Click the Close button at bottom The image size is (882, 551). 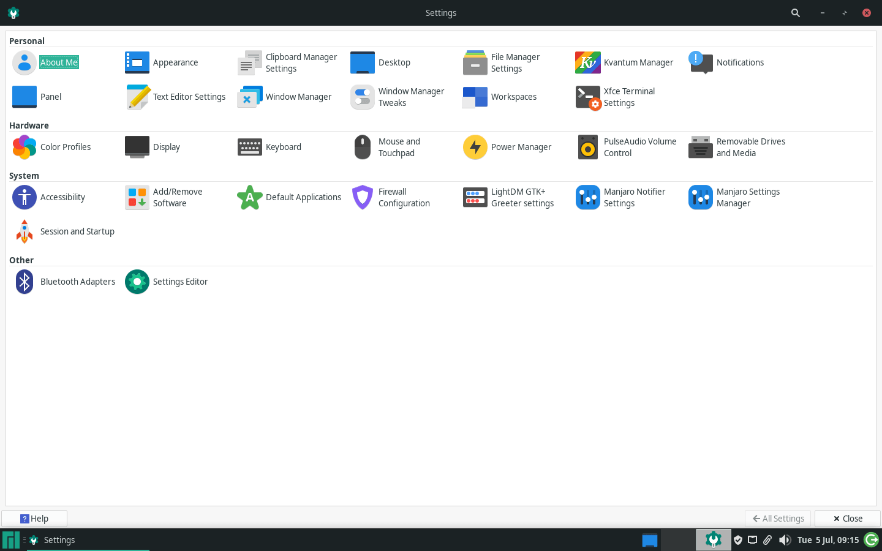[848, 519]
